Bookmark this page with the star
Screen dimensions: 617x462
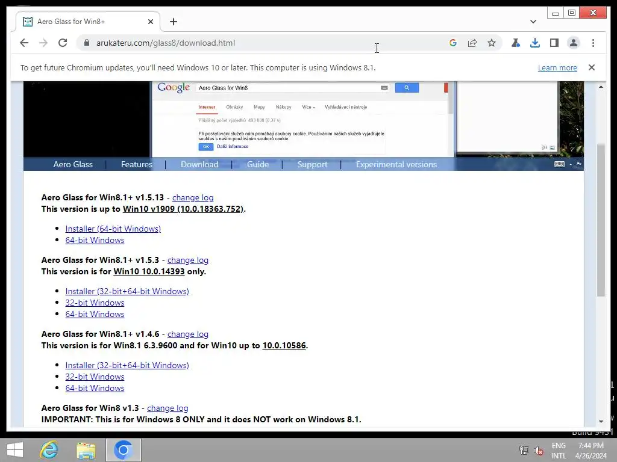point(492,43)
